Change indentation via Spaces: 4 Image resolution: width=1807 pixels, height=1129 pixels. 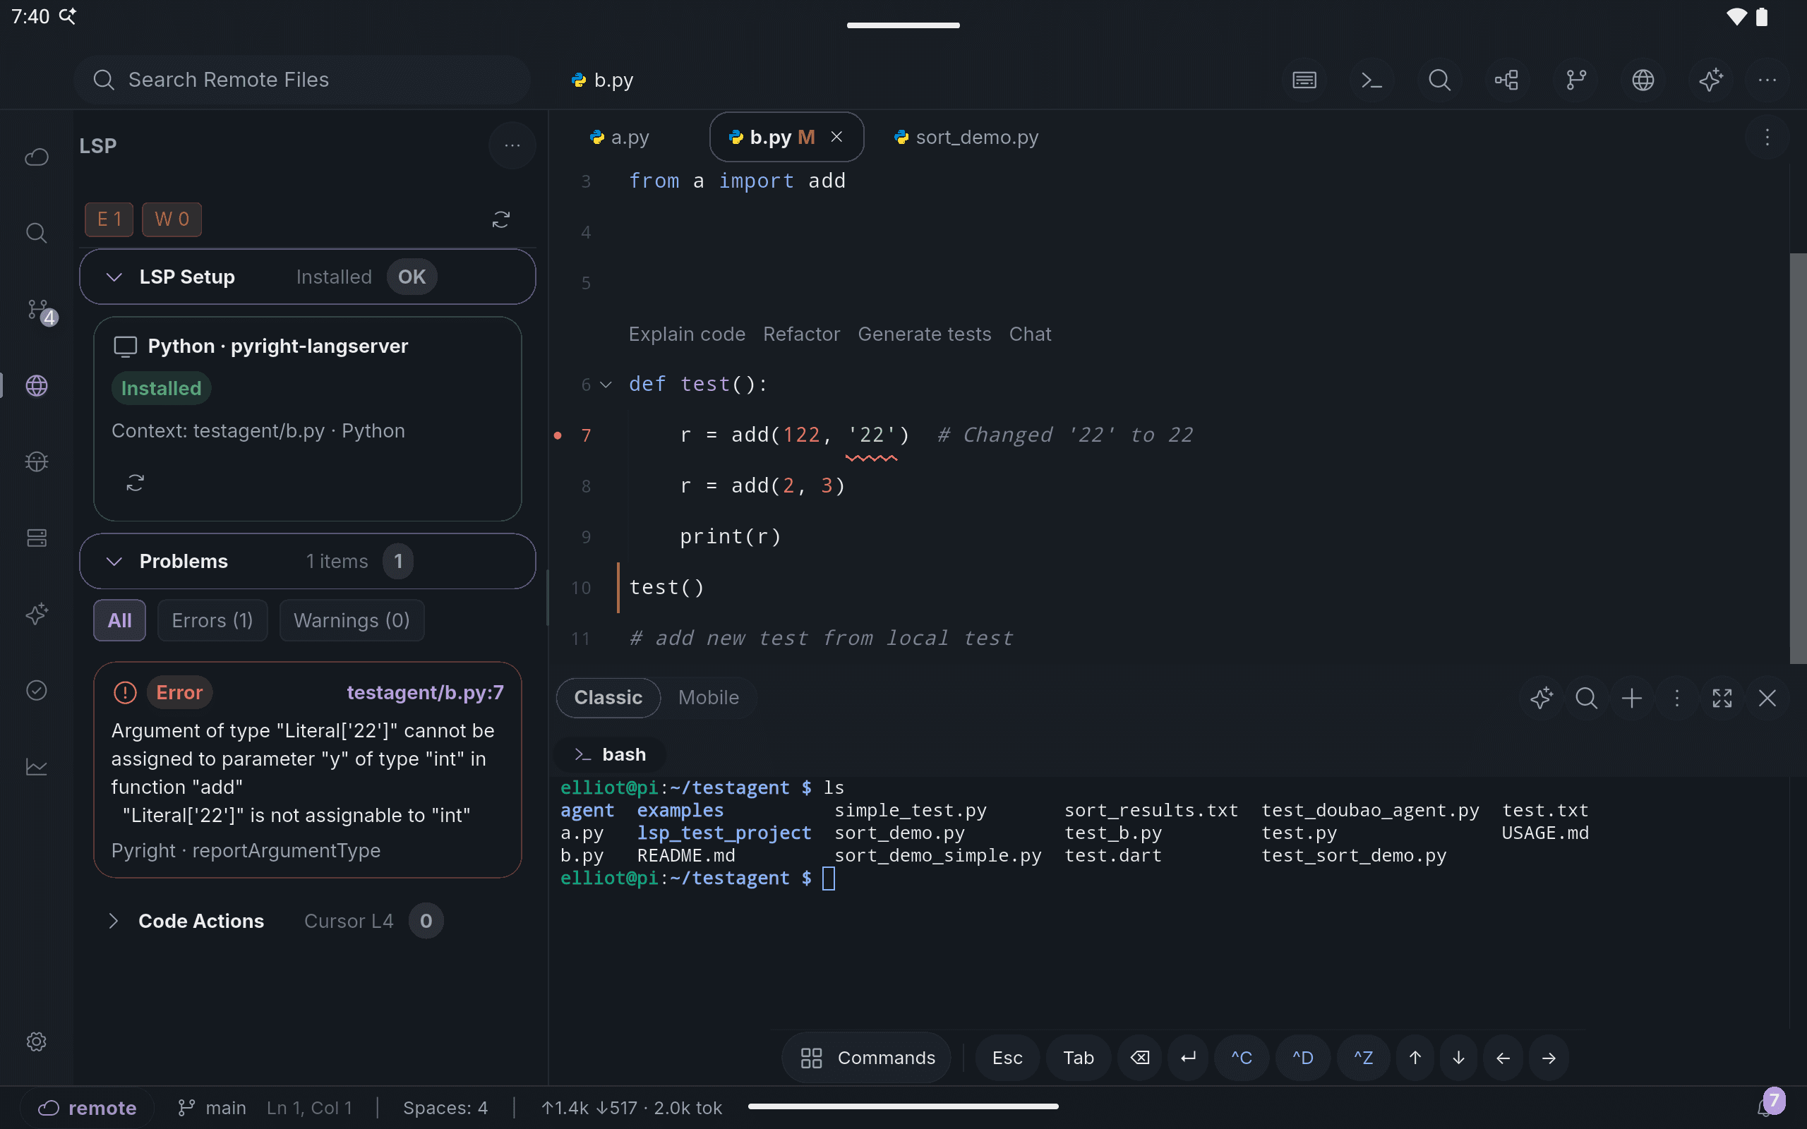pyautogui.click(x=445, y=1108)
